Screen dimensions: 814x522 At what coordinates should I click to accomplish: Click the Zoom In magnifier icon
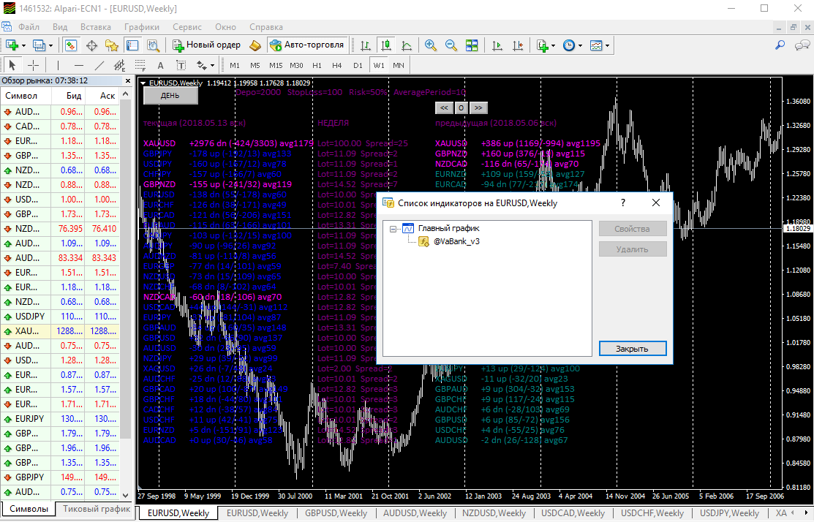[x=430, y=45]
